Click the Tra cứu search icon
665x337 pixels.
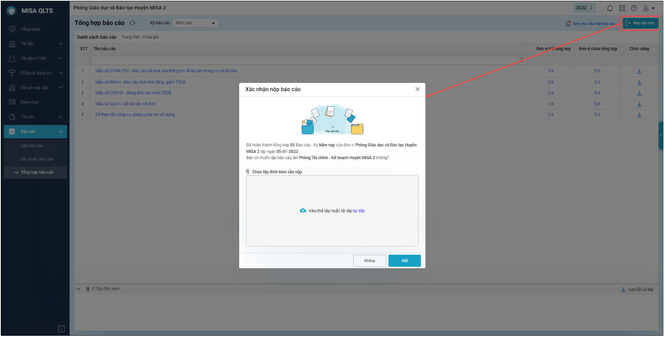[x=12, y=117]
